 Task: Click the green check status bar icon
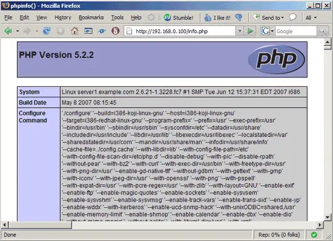(314, 234)
